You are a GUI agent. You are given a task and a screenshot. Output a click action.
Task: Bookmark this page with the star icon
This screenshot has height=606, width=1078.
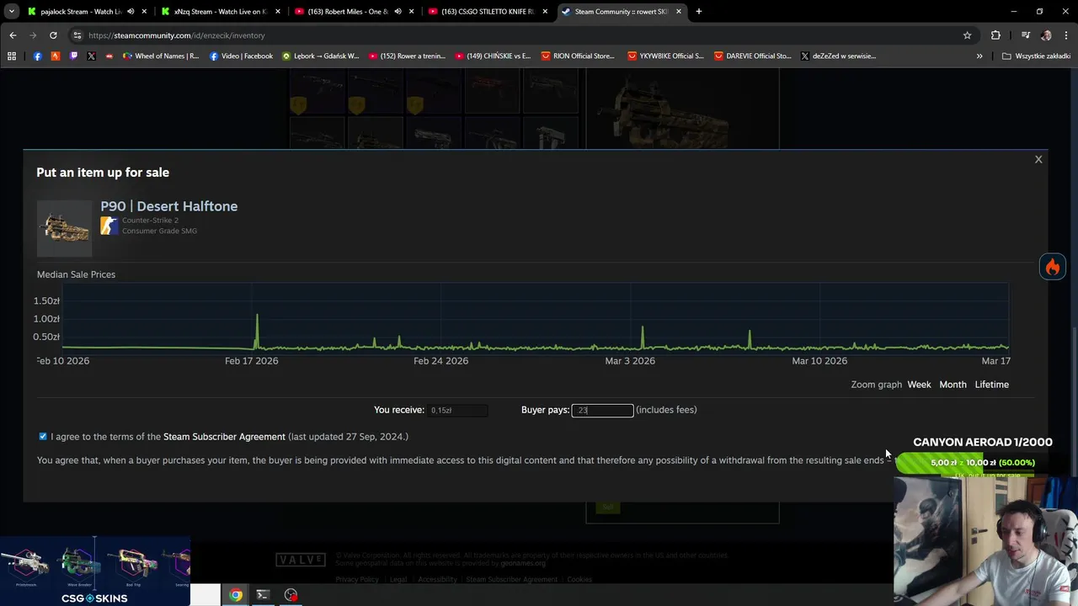pos(967,35)
